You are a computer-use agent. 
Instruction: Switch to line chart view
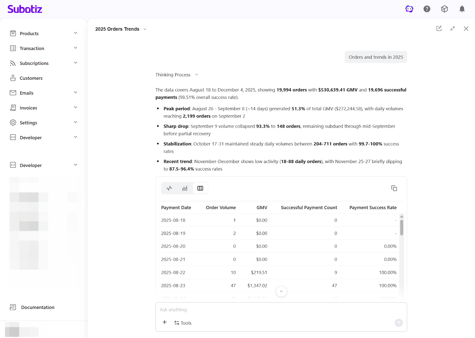[169, 188]
